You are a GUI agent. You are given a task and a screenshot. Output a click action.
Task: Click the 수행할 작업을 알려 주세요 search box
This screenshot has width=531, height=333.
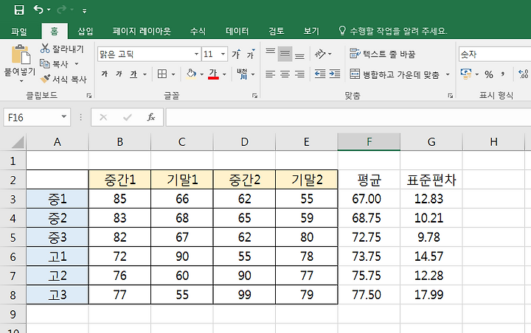coord(393,31)
